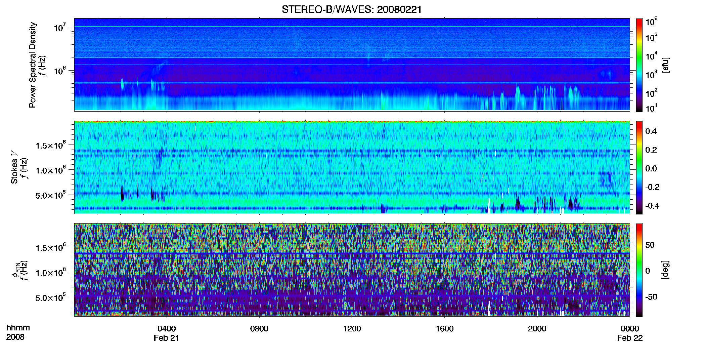Viewport: 704px width, 363px height.
Task: Click the [sfu] colorbar unit label
Action: tap(666, 65)
